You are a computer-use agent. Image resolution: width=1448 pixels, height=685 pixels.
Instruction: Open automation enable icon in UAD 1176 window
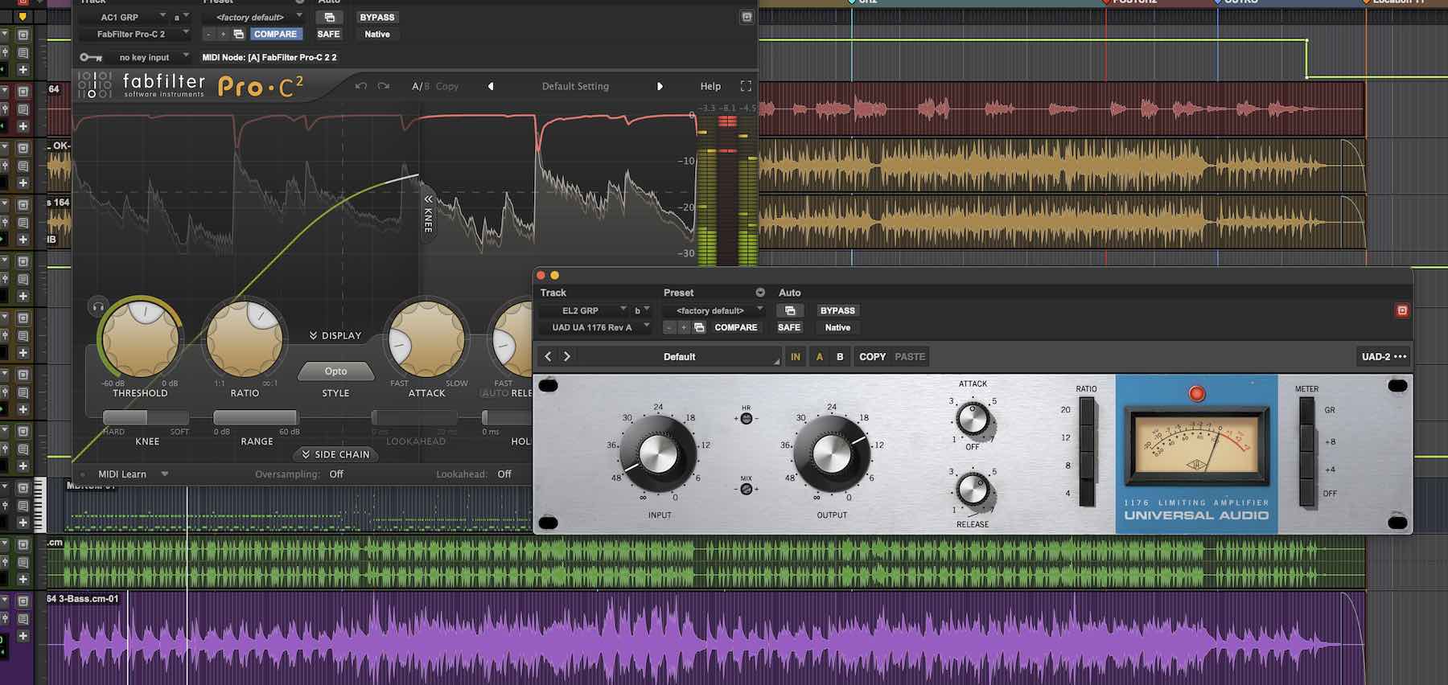click(790, 310)
